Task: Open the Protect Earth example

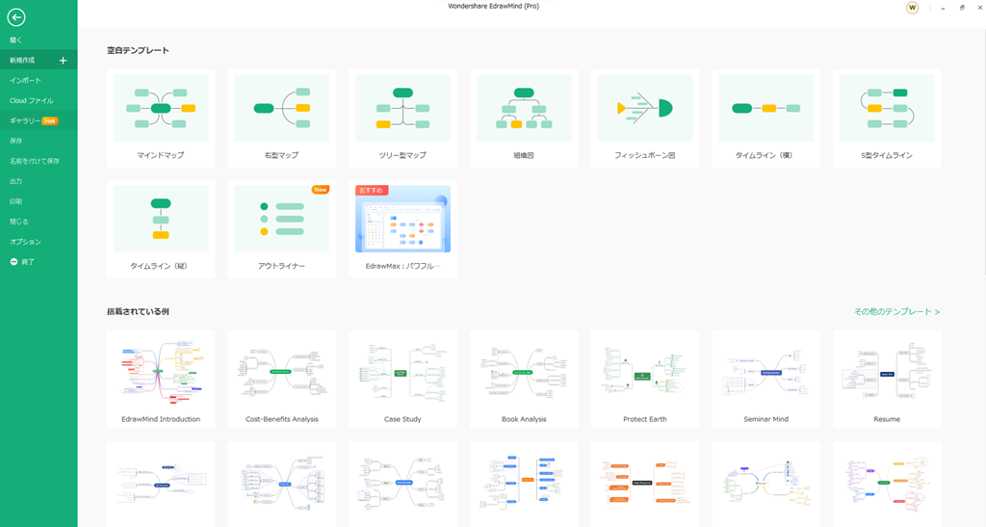Action: [644, 380]
